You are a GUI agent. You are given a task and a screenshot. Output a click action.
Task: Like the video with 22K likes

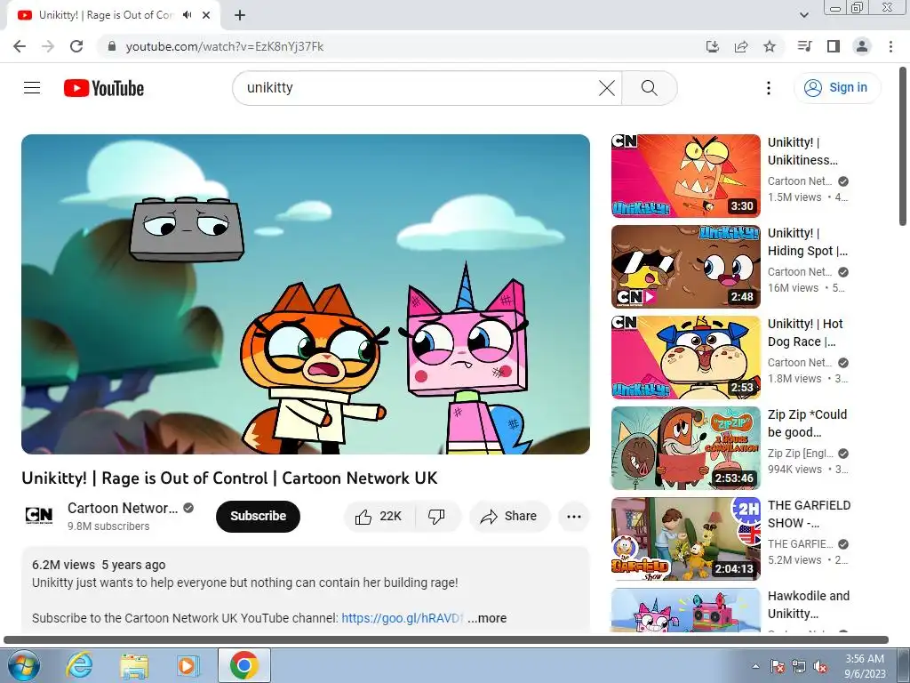(379, 516)
